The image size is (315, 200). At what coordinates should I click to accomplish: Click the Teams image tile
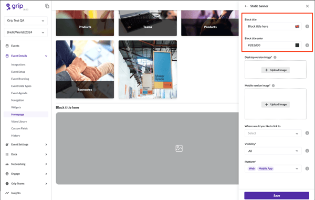[x=148, y=23]
